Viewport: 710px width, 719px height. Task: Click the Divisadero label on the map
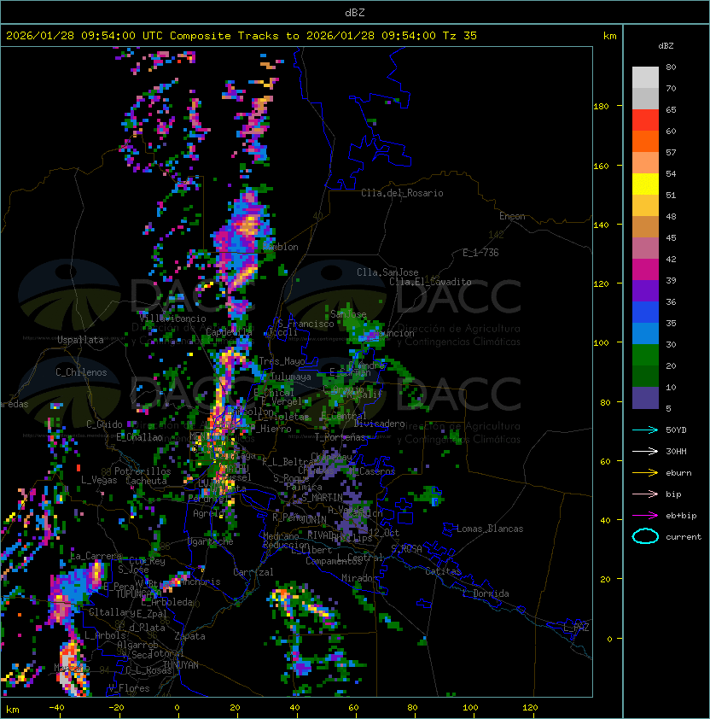point(380,424)
